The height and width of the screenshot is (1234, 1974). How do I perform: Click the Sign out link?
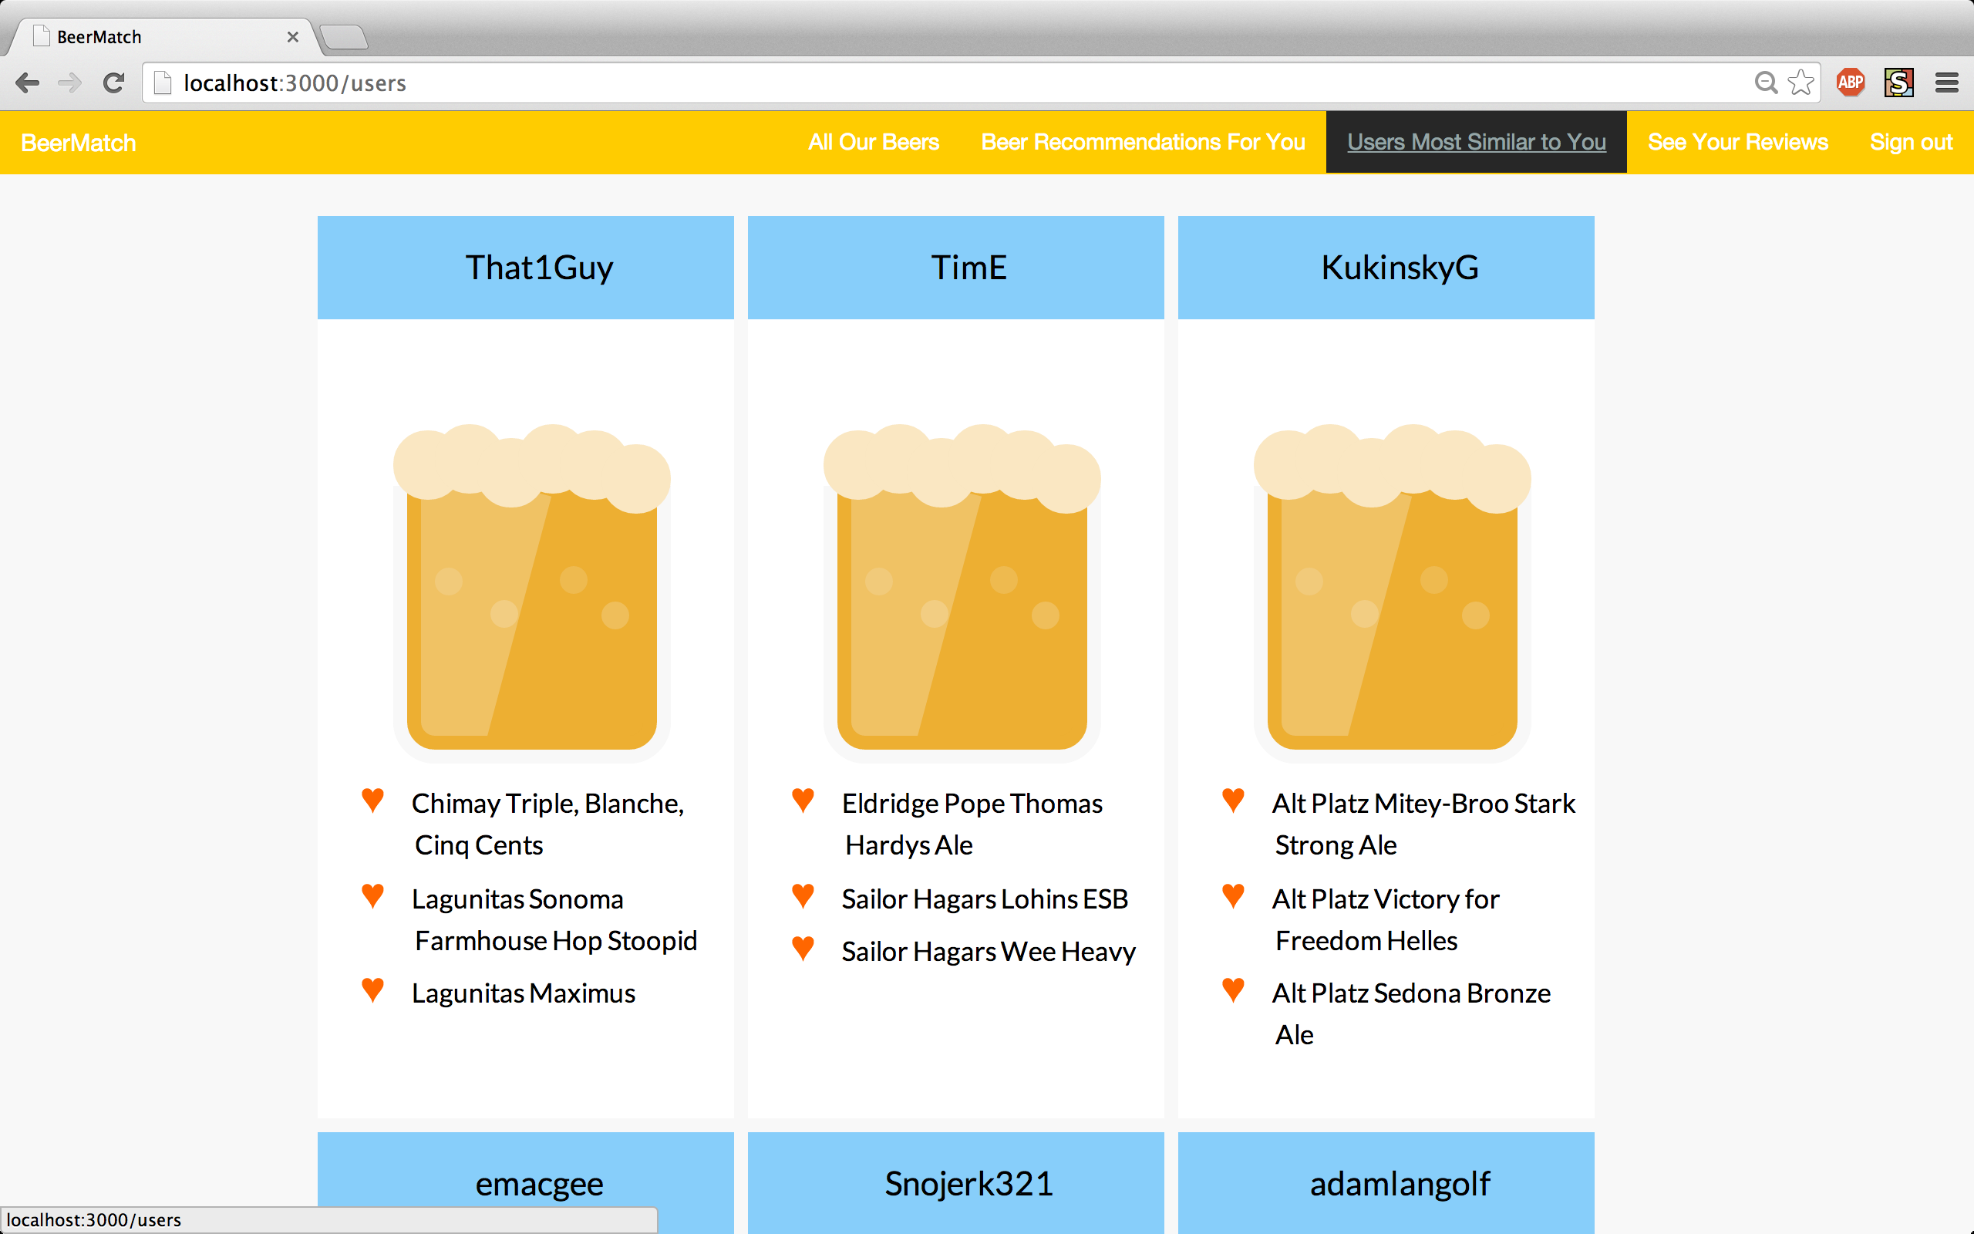coord(1910,142)
